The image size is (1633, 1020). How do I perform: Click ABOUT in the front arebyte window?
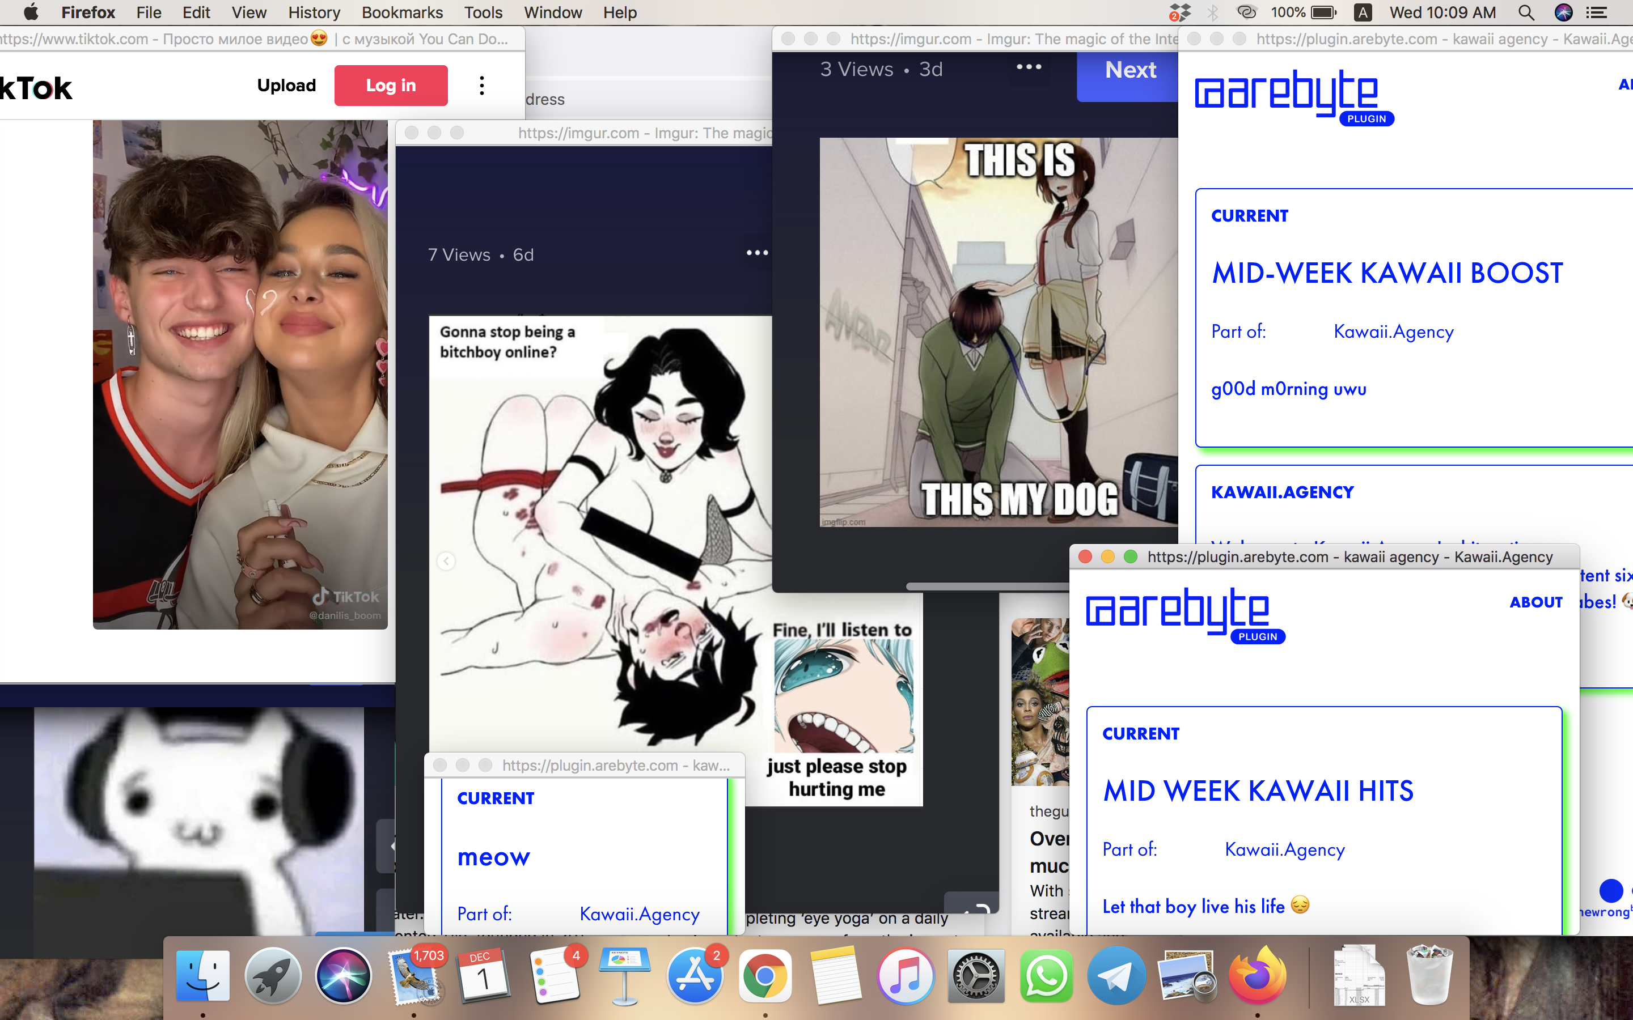tap(1536, 602)
